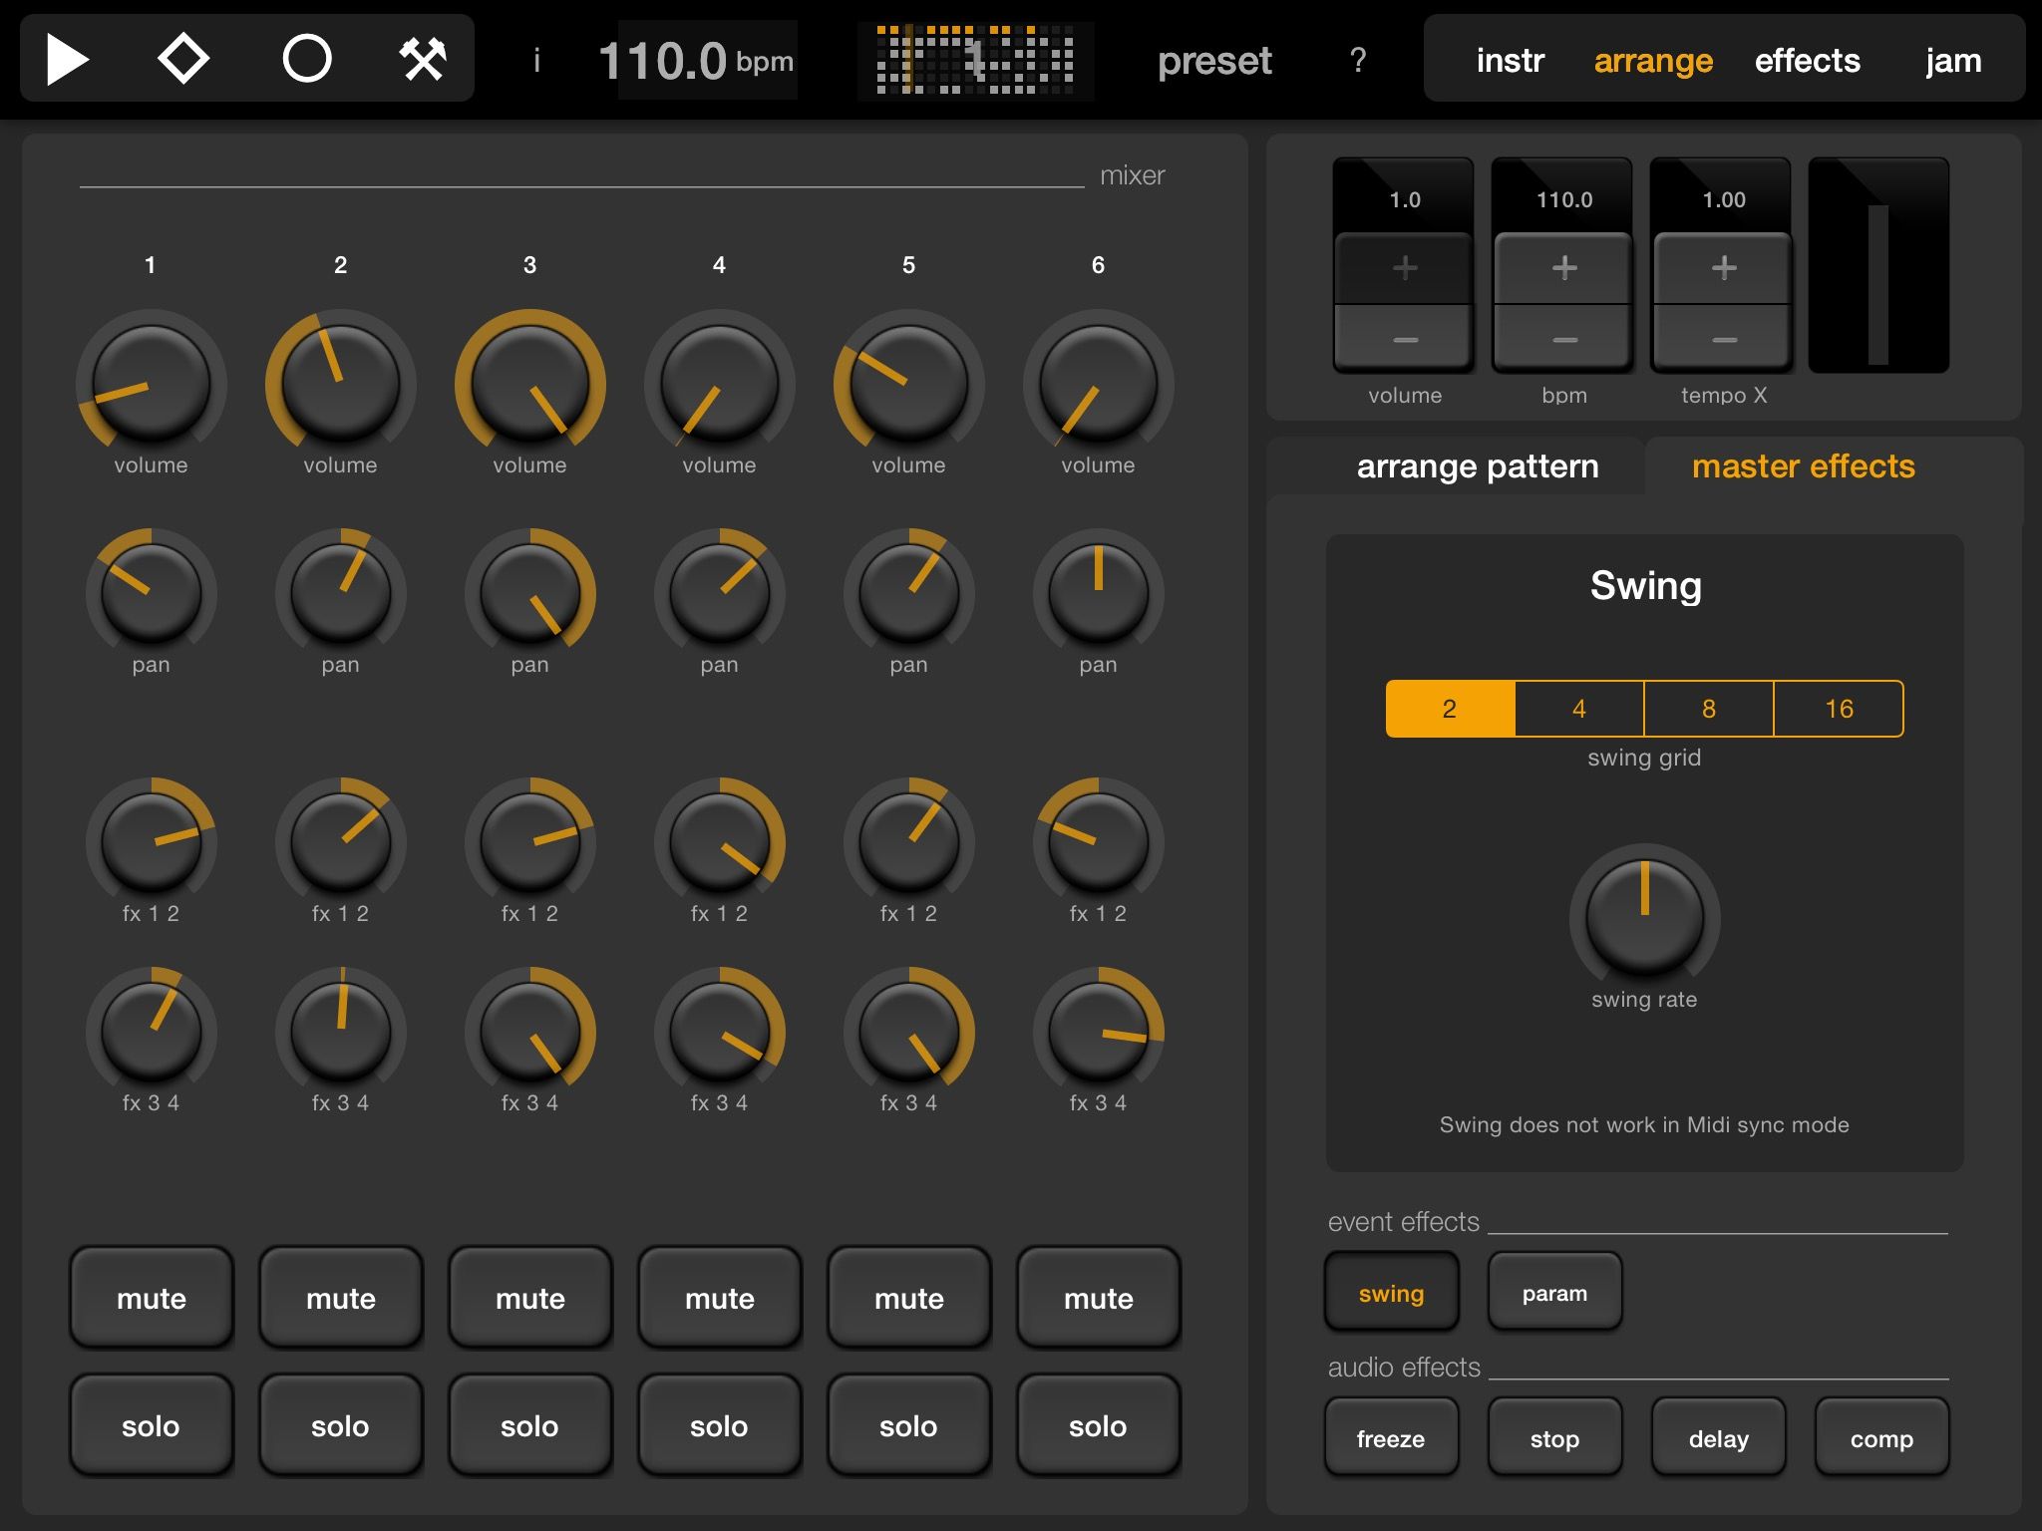Solo mixer channel 5
This screenshot has height=1531, width=2042.
pyautogui.click(x=909, y=1425)
